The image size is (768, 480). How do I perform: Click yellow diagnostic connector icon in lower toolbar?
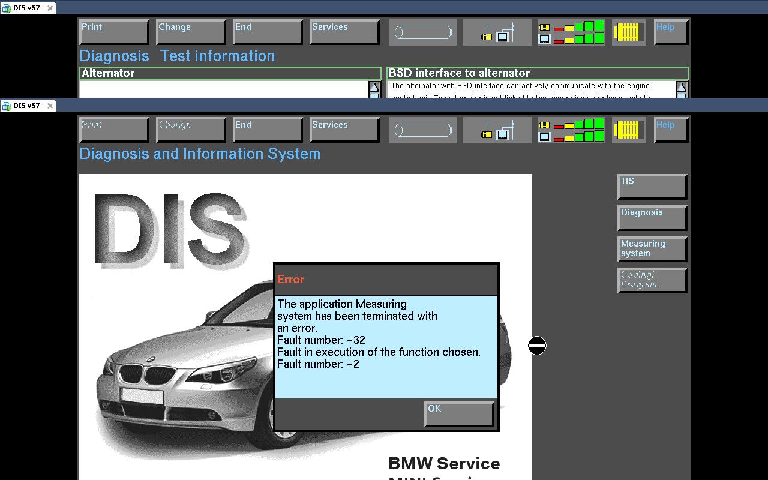click(x=629, y=130)
